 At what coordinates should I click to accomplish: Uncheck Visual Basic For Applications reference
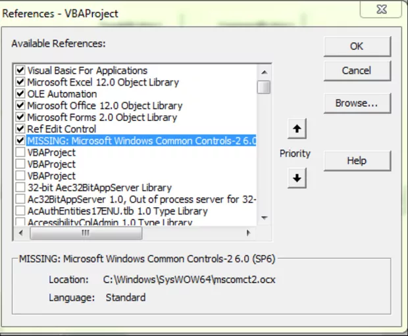[20, 70]
